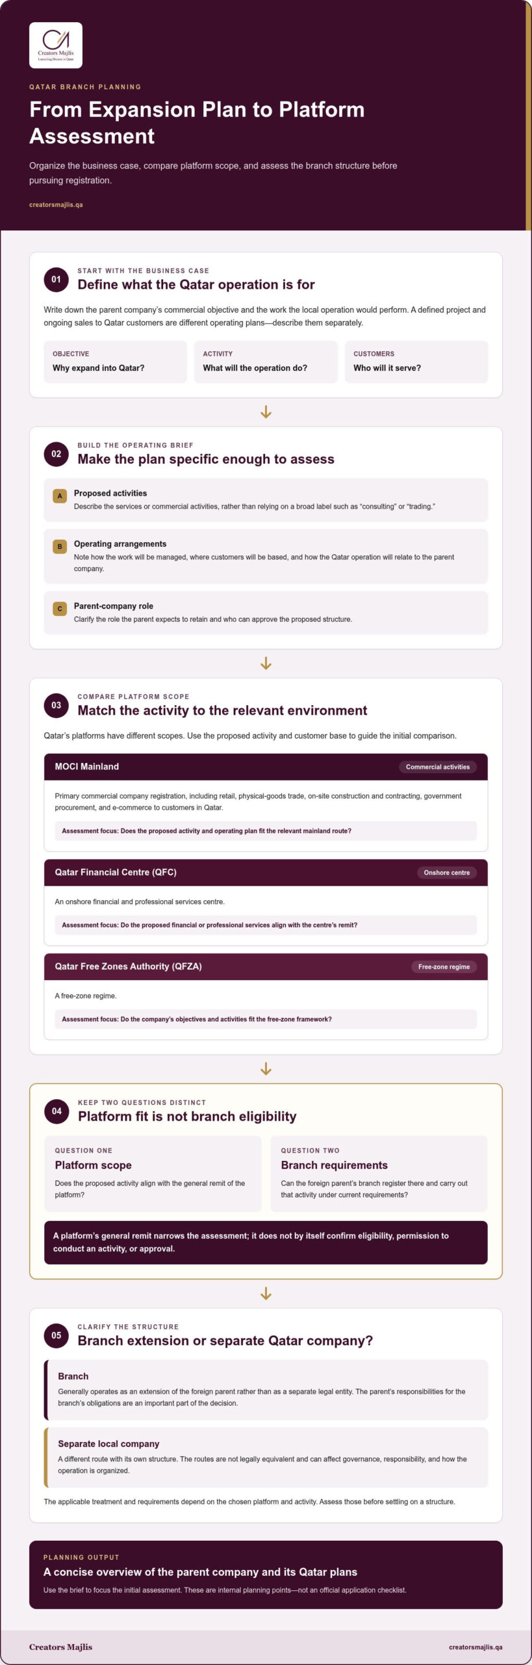Viewport: 532px width, 1665px height.
Task: Click the Objective card Why expand into Qatar
Action: 115,362
